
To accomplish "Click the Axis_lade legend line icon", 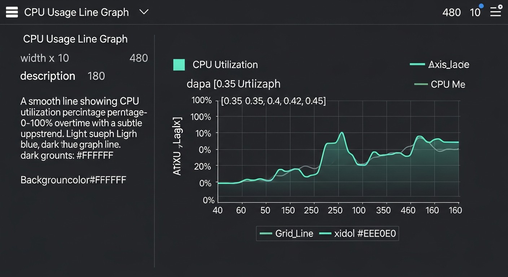I will click(418, 65).
